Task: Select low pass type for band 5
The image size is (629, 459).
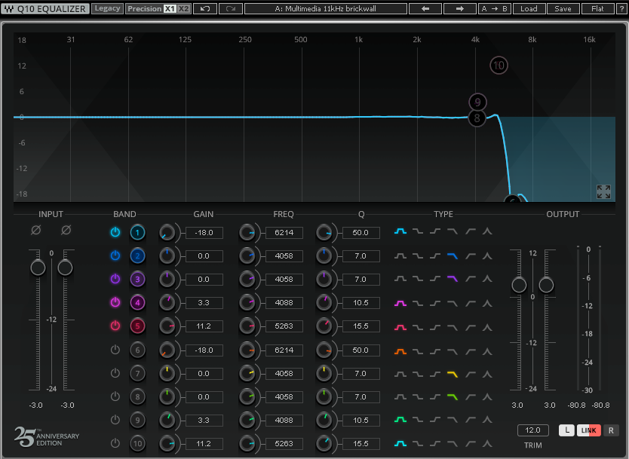Action: (453, 327)
